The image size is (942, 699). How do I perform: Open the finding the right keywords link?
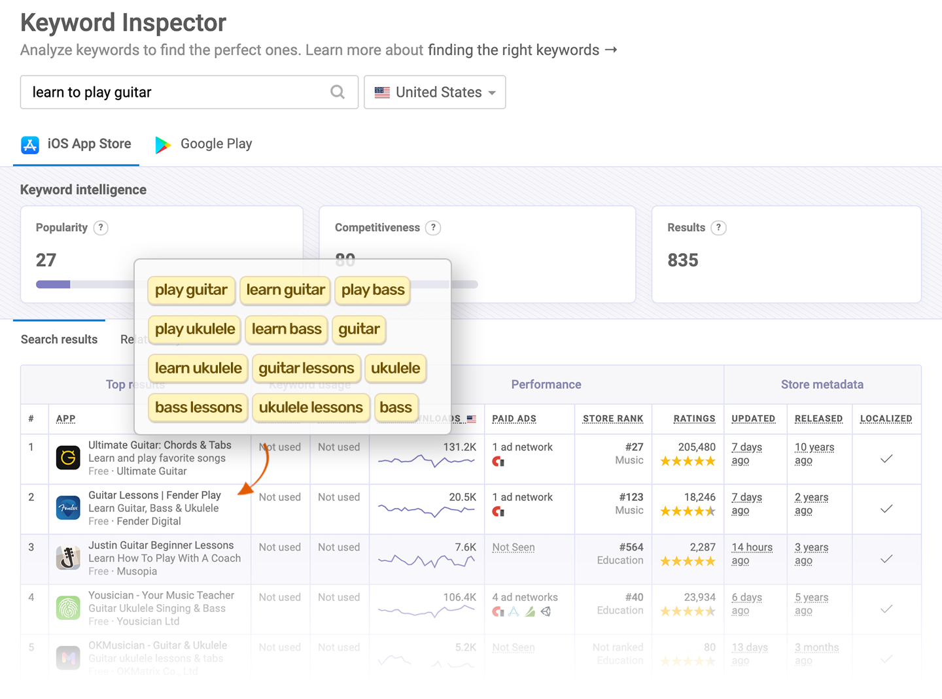pyautogui.click(x=522, y=50)
